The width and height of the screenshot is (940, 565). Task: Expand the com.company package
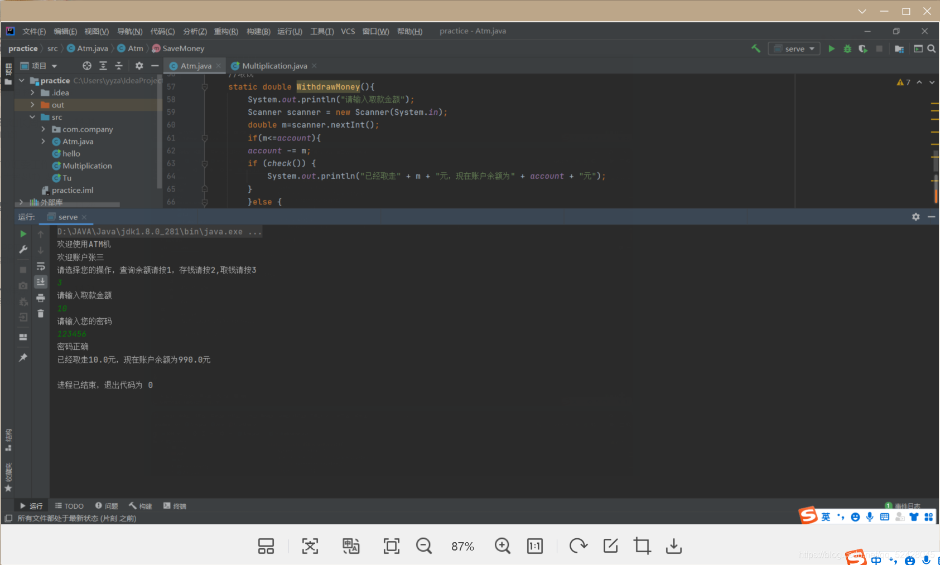(x=44, y=129)
